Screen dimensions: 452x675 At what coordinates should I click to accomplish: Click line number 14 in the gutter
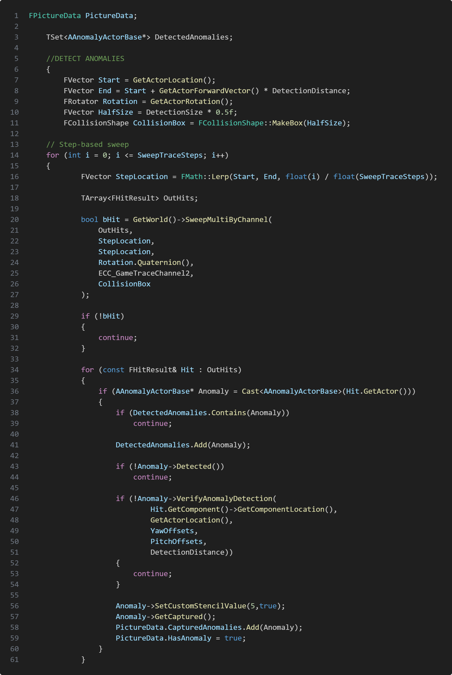tap(14, 155)
